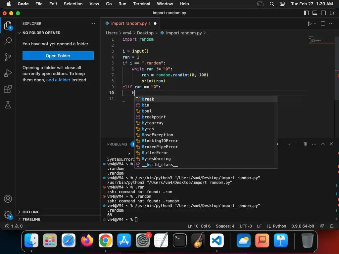Split the editor right

pos(323,23)
